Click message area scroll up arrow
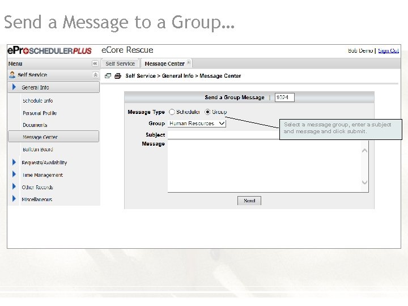The width and height of the screenshot is (408, 306). (x=364, y=151)
